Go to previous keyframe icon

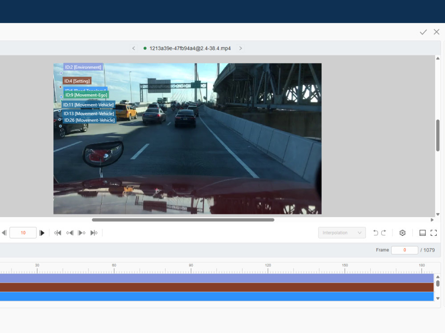click(x=70, y=233)
